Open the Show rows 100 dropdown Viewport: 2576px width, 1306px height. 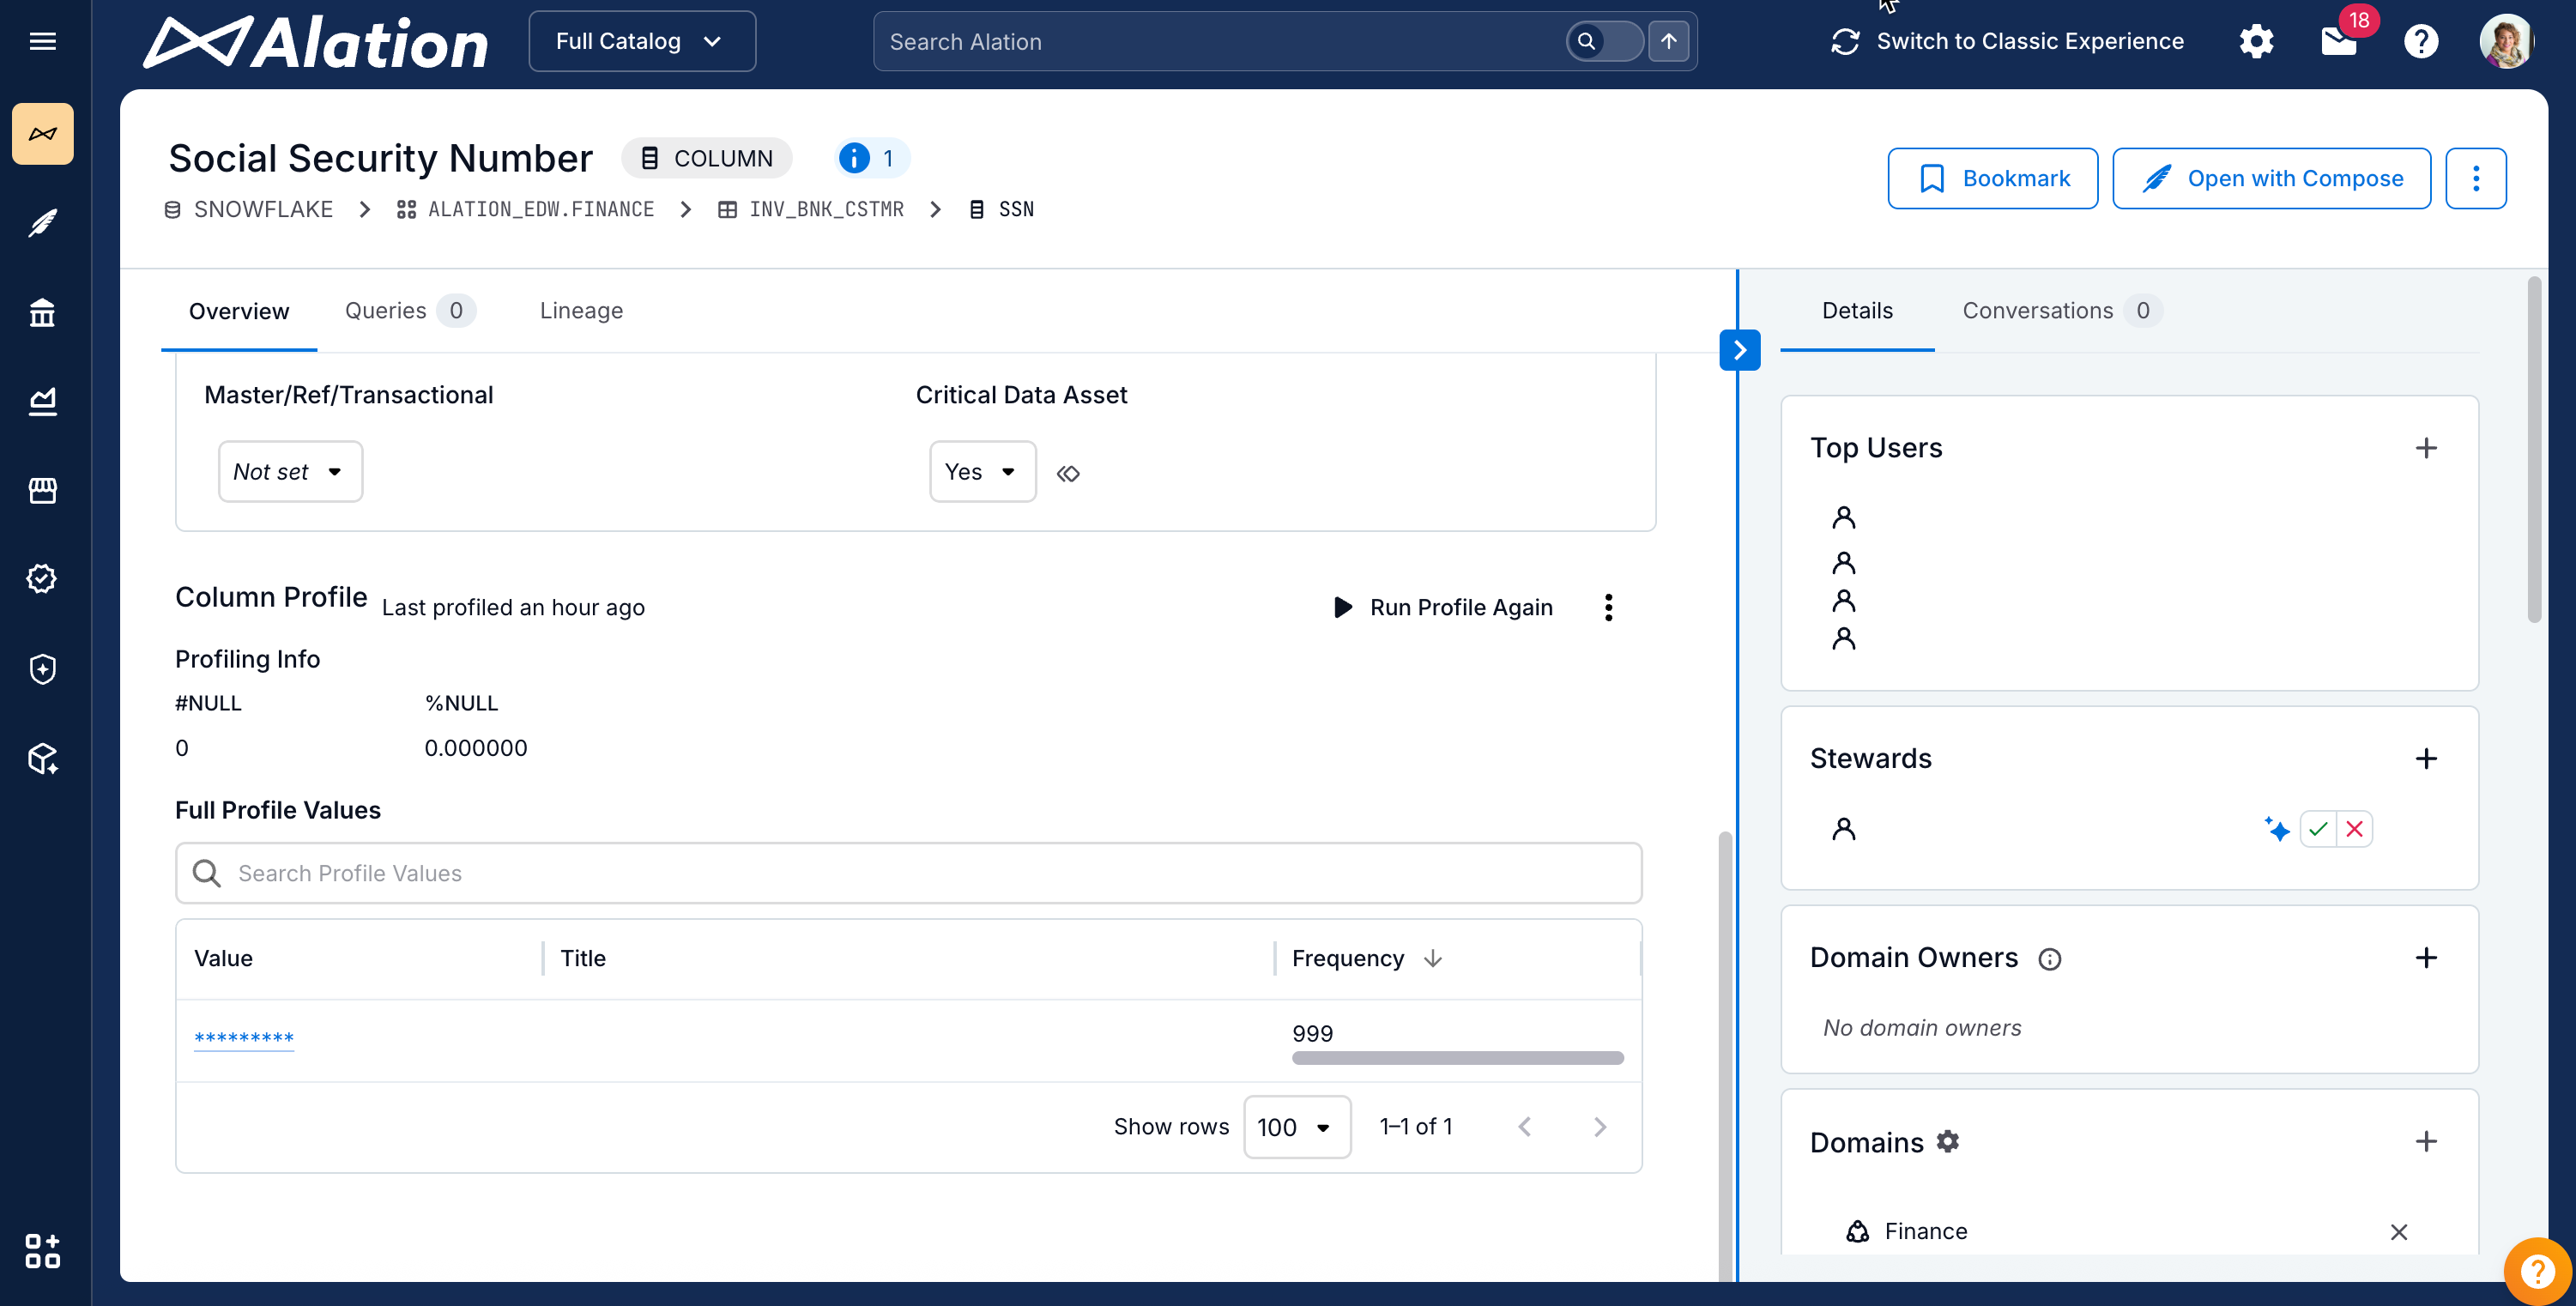point(1296,1127)
